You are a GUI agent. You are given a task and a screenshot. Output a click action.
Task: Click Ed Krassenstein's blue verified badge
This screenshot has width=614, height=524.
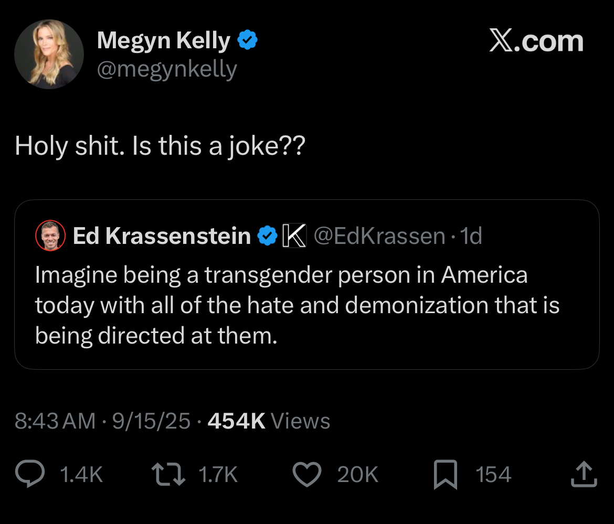pos(267,236)
